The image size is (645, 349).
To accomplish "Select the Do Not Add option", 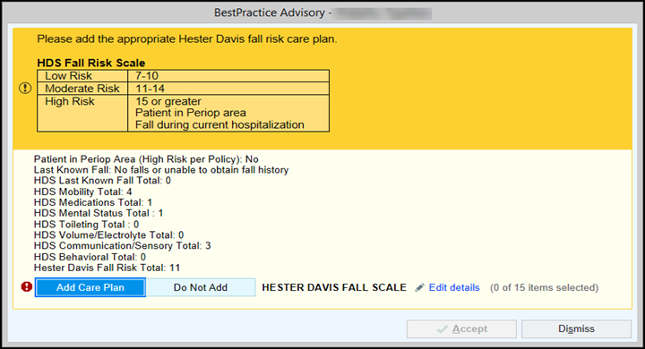I will click(x=201, y=287).
